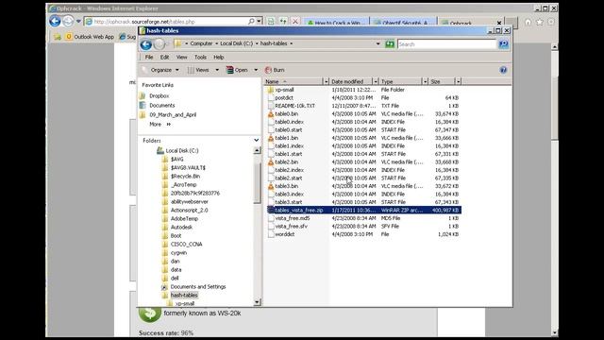Select worddict file
Viewport: 604px width, 340px height.
285,234
